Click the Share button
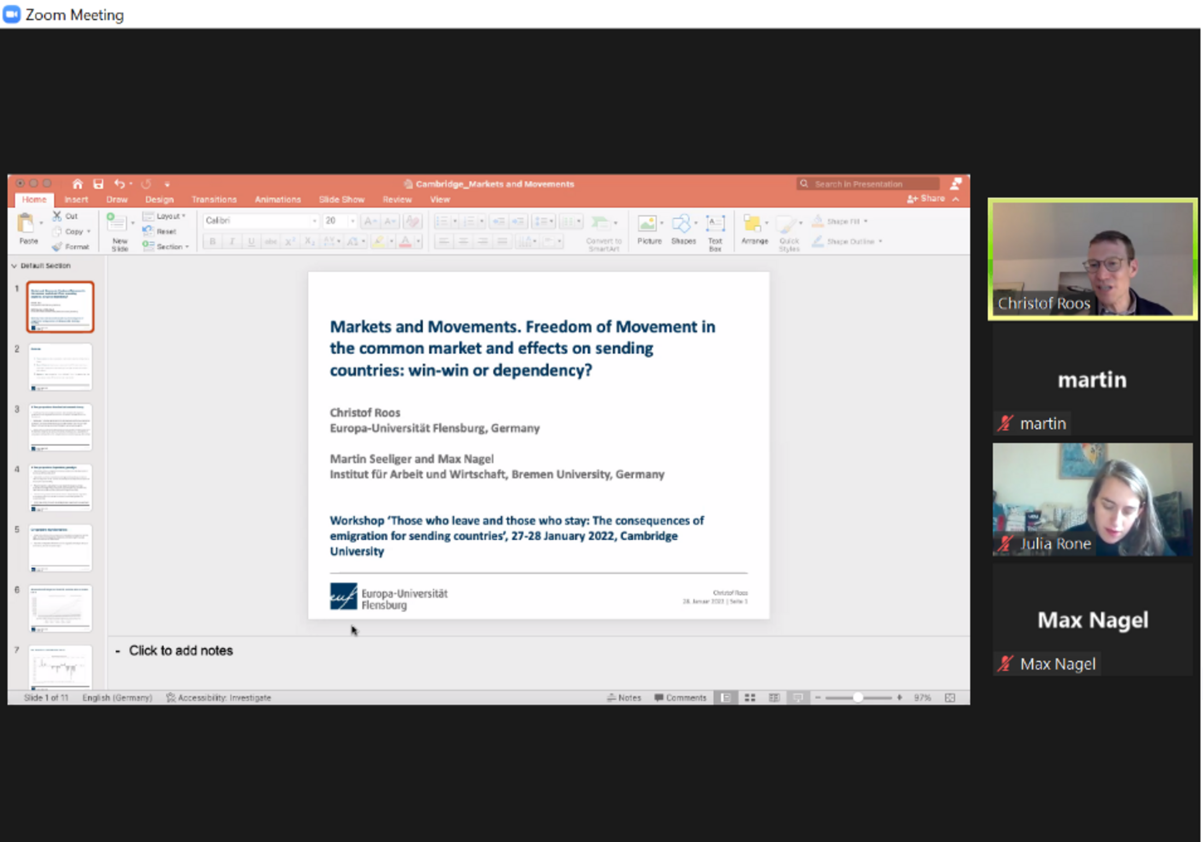Image resolution: width=1203 pixels, height=842 pixels. pos(926,199)
